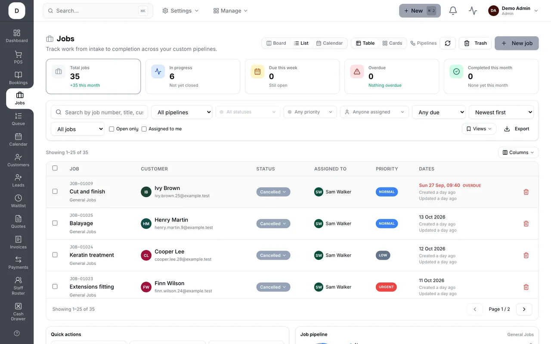551x344 pixels.
Task: Go to the next page arrow
Action: click(524, 309)
